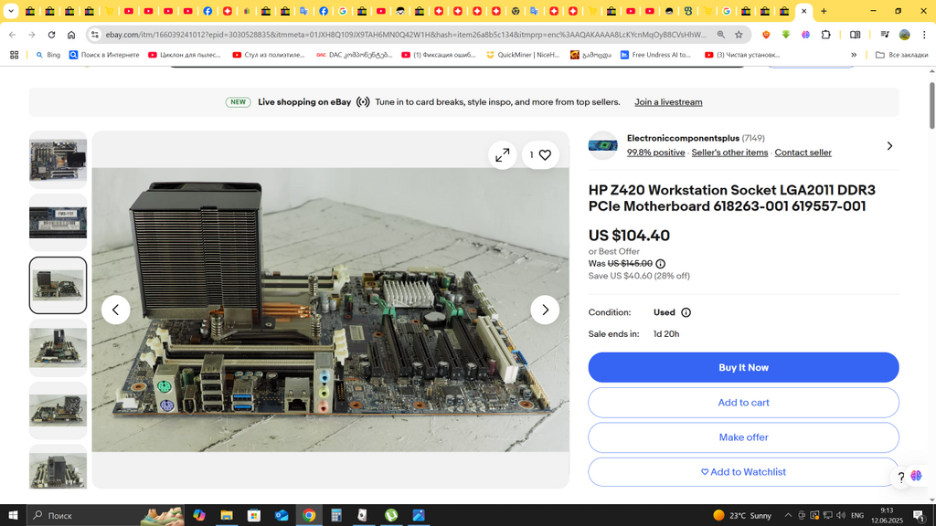Open Microsoft Store from taskbar
The image size is (936, 526).
pos(254,515)
